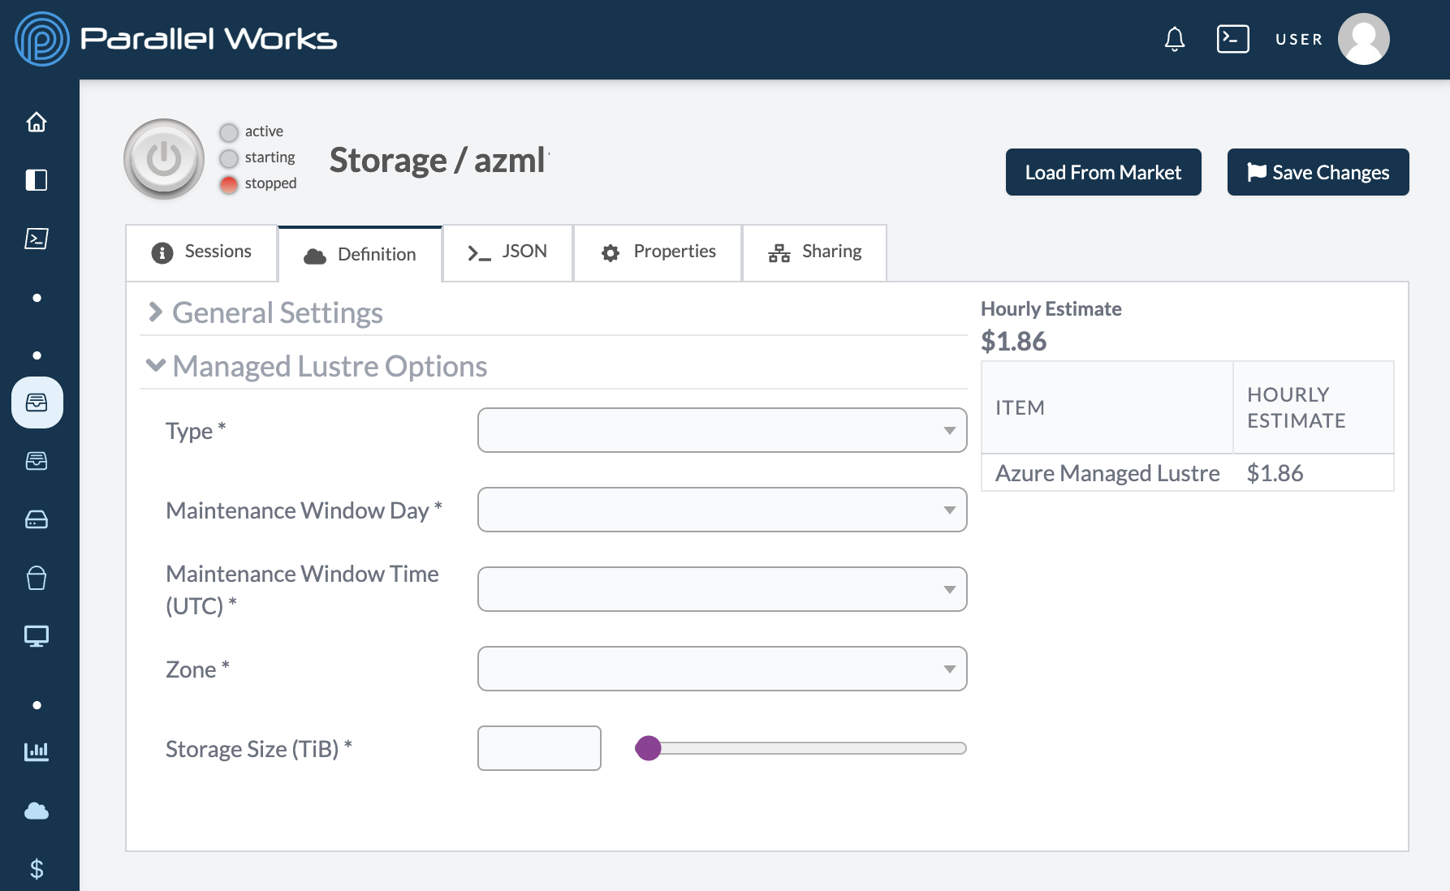
Task: Click the Hourly Estimate $1.86 total
Action: pos(1014,342)
